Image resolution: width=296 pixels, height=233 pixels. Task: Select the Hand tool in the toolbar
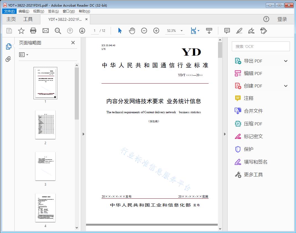click(132, 31)
